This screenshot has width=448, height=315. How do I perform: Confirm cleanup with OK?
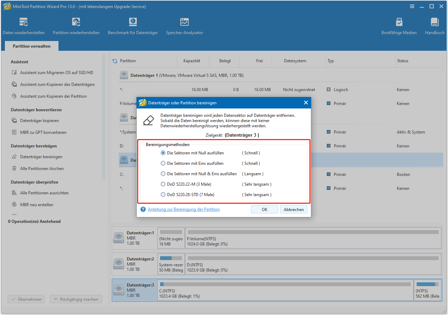[264, 209]
